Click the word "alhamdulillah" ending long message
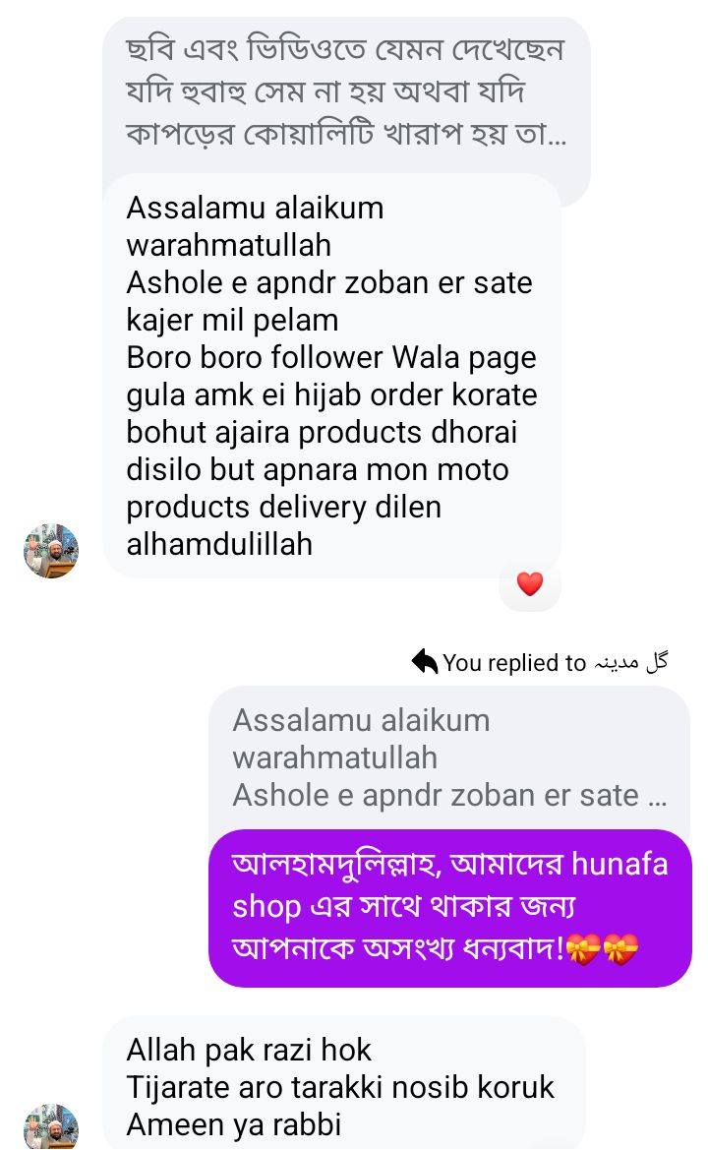The width and height of the screenshot is (708, 1150). 219,544
